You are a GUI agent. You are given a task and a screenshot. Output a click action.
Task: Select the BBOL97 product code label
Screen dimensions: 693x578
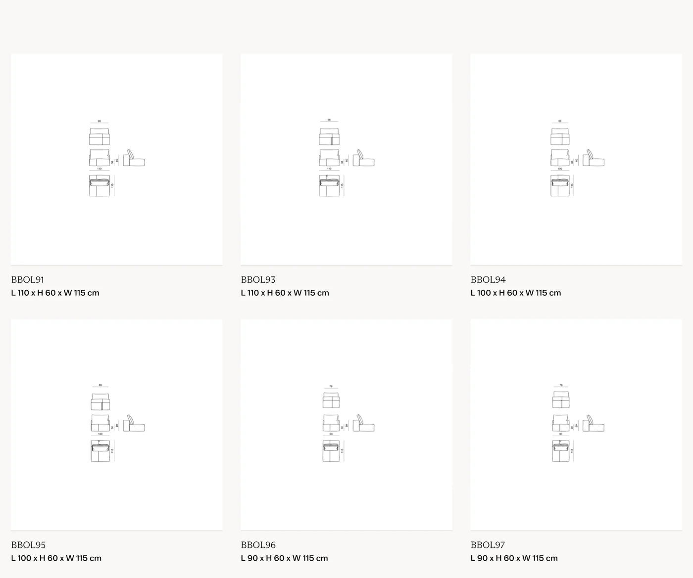coord(488,545)
